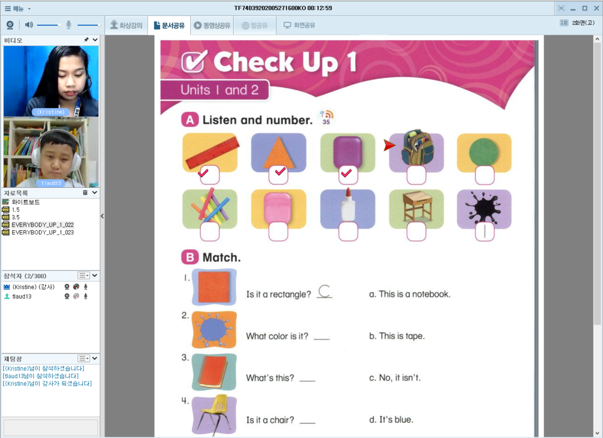Toggle Kristine's microphone in participant list
The width and height of the screenshot is (603, 438).
click(x=85, y=287)
